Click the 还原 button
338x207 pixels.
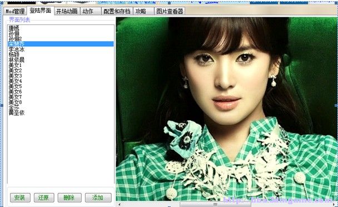pos(44,198)
